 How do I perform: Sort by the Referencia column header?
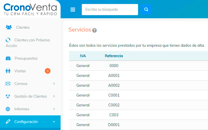tap(114, 56)
